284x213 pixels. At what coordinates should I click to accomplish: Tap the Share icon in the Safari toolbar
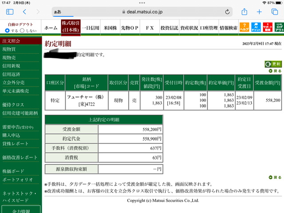[245, 12]
